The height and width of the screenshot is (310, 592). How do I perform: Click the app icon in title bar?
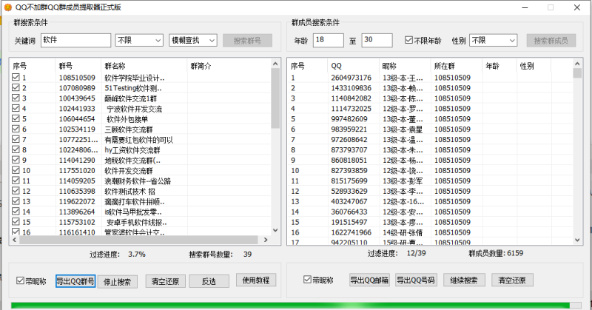[7, 7]
